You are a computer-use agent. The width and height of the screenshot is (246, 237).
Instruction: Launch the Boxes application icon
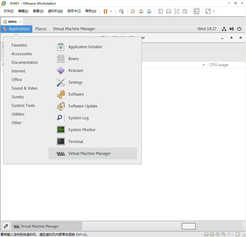point(61,59)
